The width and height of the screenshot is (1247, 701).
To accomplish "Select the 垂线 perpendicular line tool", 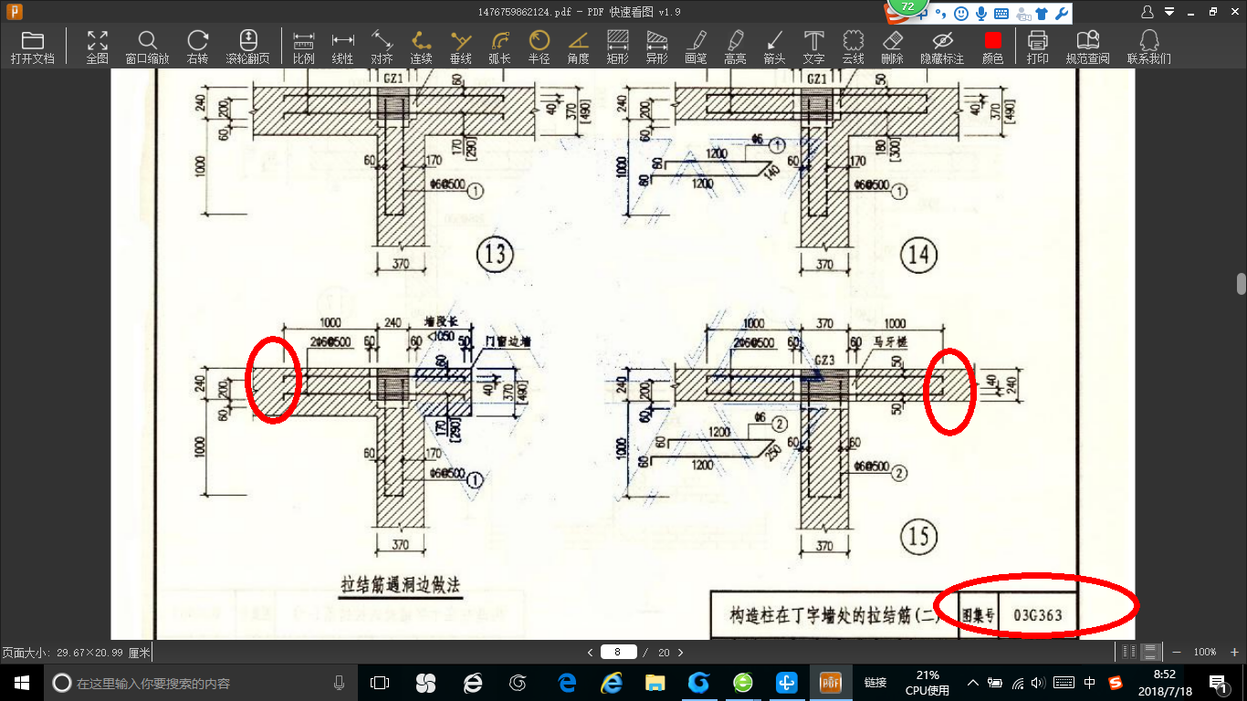I will (x=461, y=47).
